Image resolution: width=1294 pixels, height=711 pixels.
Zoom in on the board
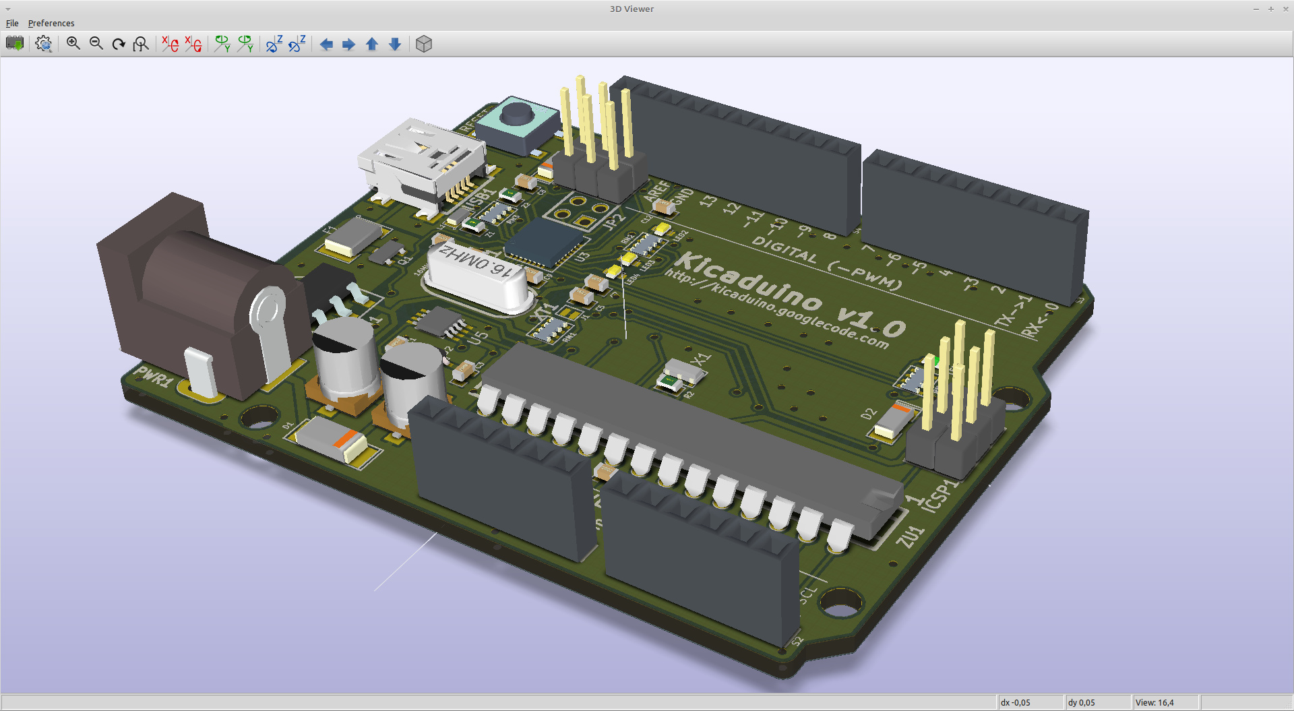coord(73,44)
